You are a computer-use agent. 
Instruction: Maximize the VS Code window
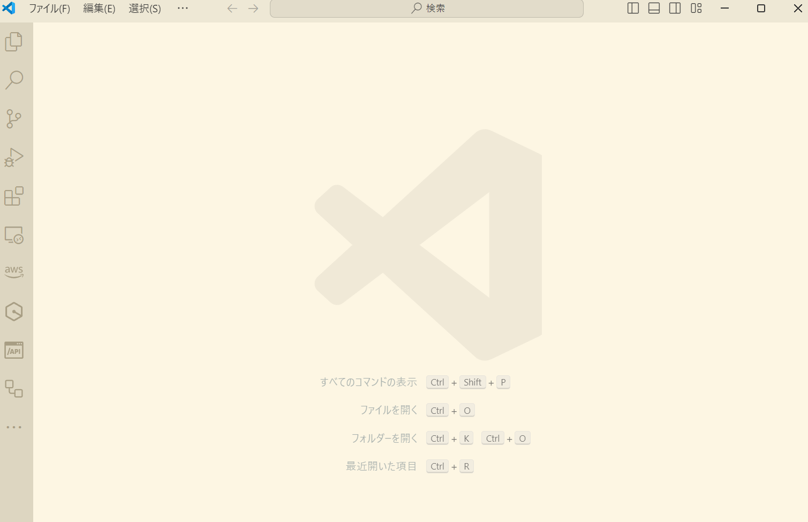pos(761,9)
